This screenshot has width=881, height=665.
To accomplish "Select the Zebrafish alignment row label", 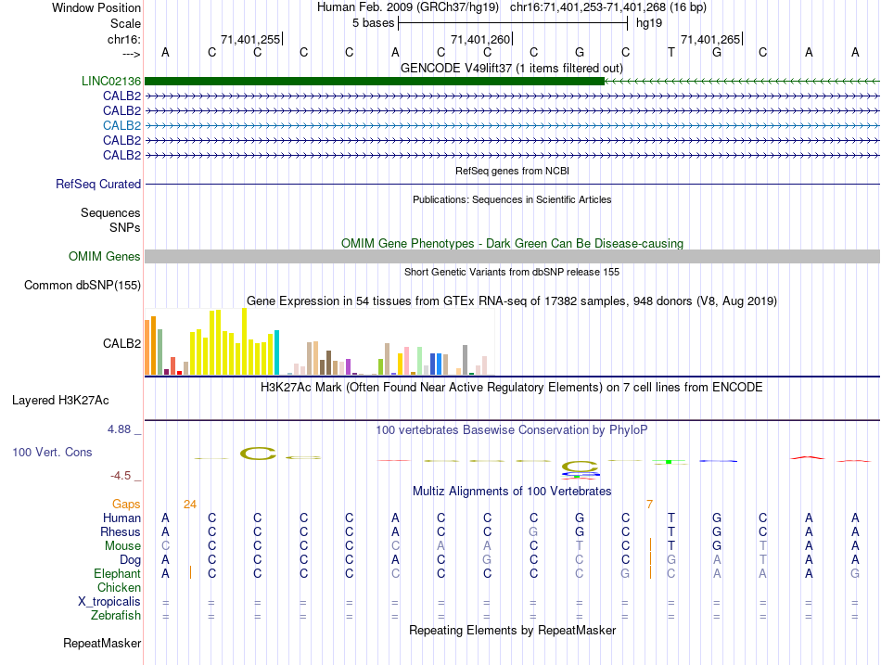I will [116, 616].
